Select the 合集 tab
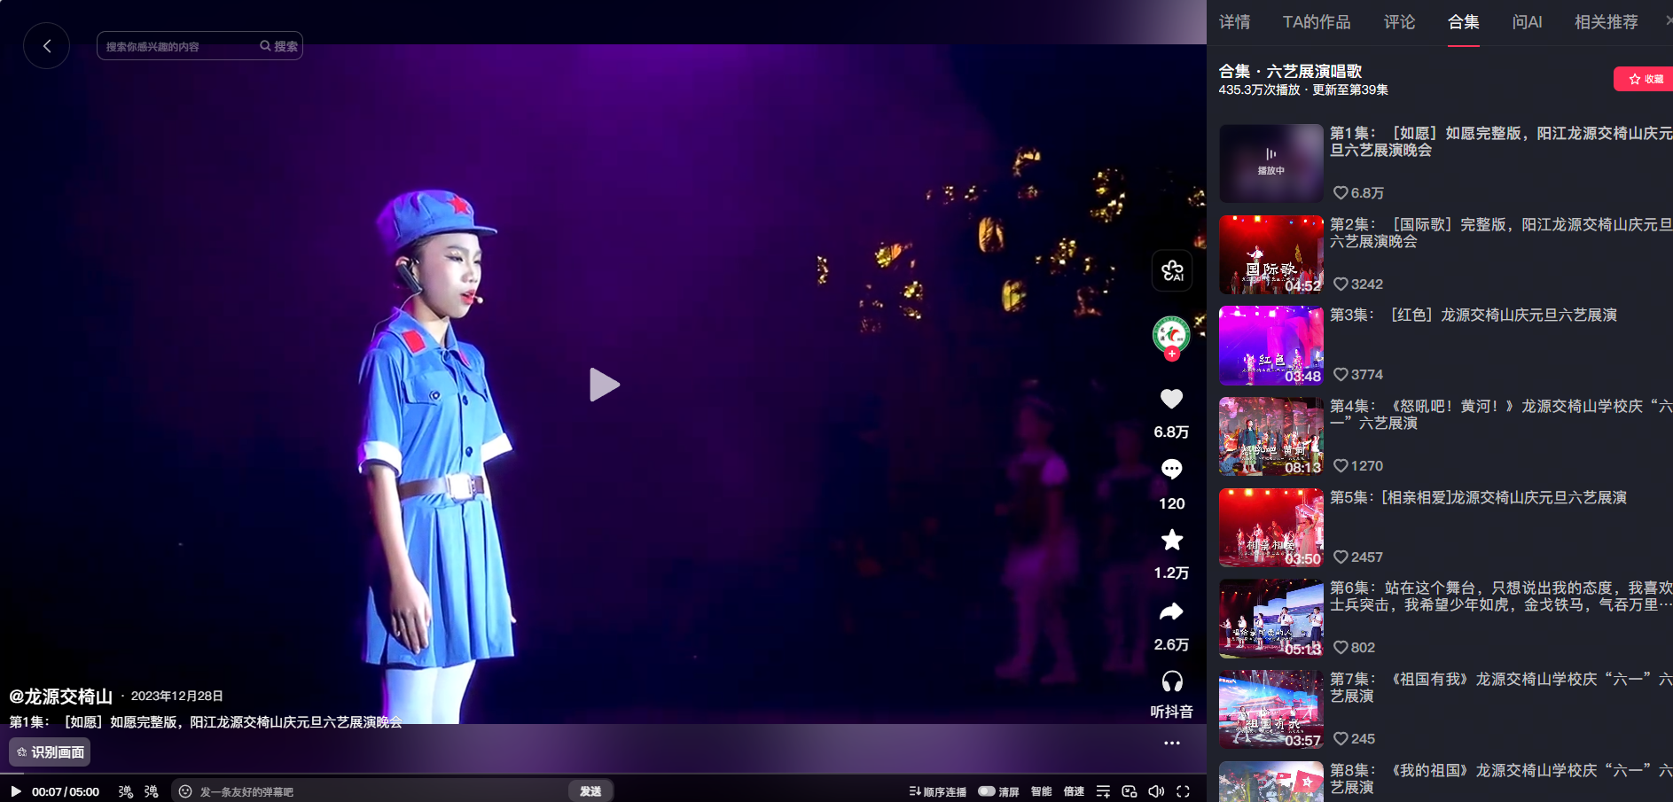 [1464, 22]
